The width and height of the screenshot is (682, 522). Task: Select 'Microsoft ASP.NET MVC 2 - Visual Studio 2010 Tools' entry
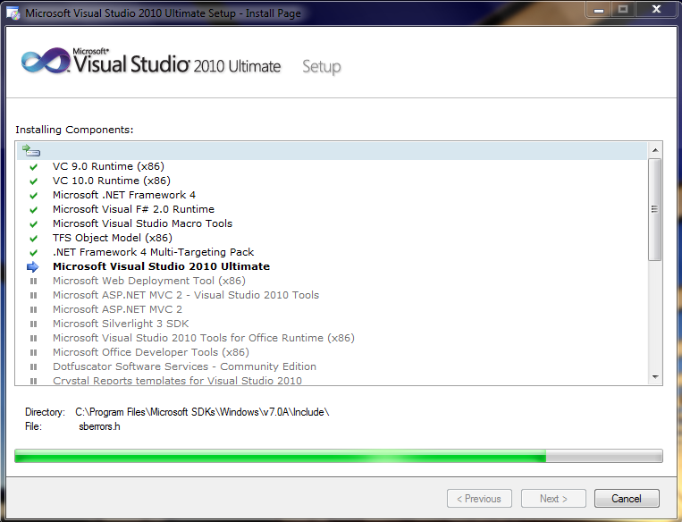click(186, 295)
